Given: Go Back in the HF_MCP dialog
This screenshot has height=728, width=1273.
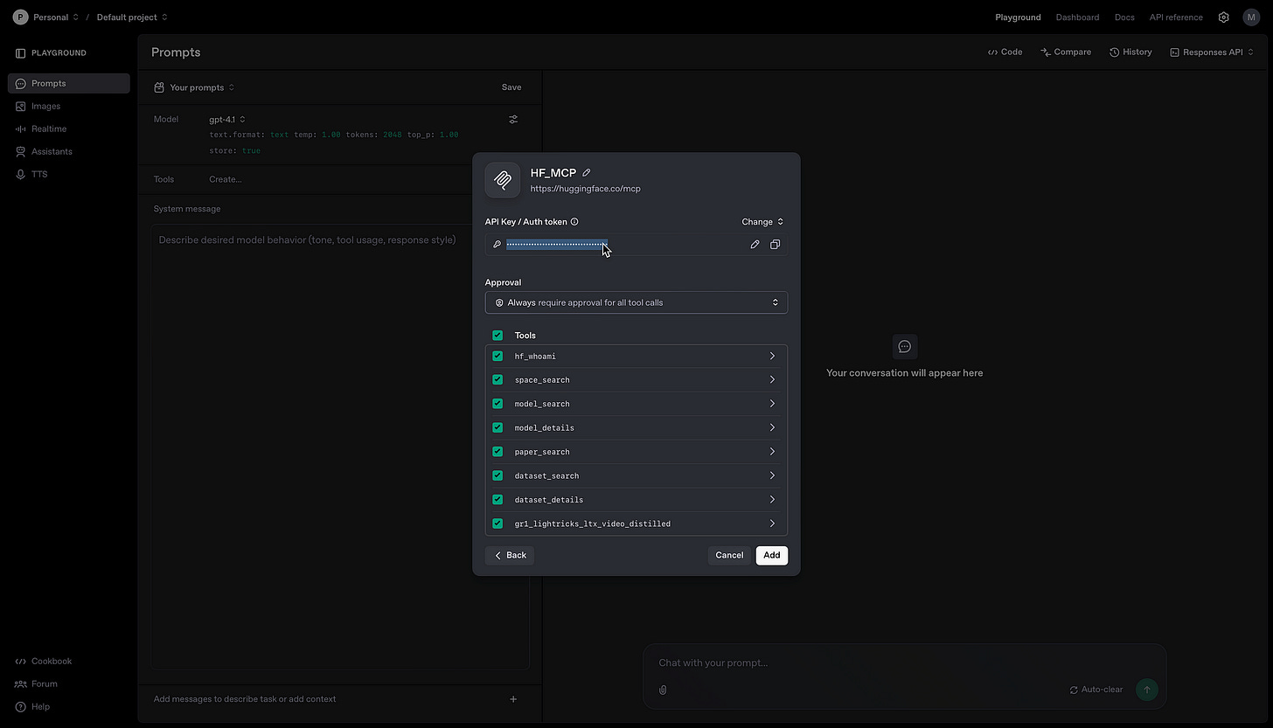Looking at the screenshot, I should [510, 556].
